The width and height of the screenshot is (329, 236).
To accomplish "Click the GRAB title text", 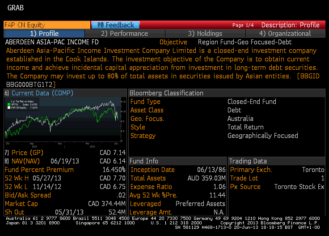I will point(16,8).
